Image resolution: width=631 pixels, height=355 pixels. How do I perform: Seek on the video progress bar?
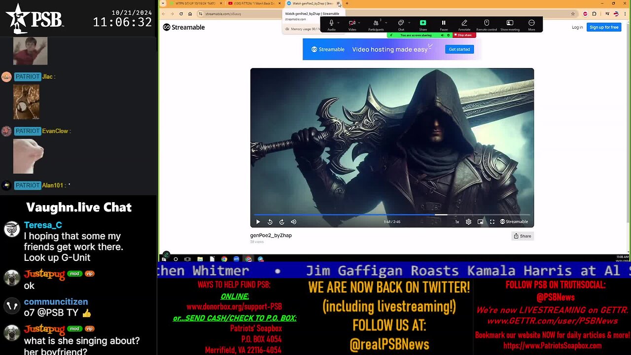tap(392, 214)
